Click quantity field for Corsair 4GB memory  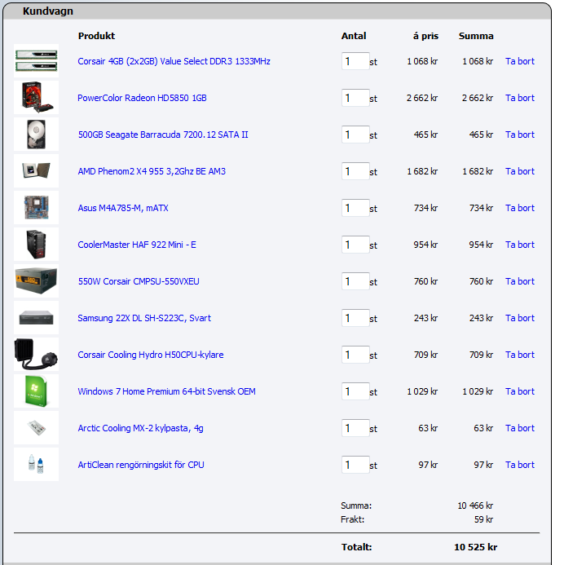(355, 61)
